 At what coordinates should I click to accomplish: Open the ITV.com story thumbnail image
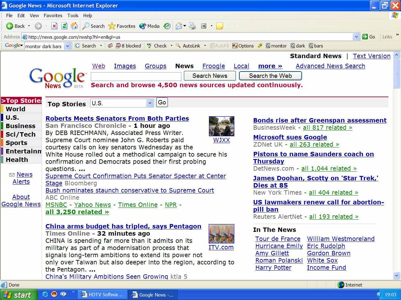coord(221,233)
